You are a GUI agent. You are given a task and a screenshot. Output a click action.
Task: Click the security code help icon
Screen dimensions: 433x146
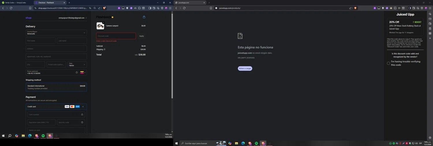(82, 122)
